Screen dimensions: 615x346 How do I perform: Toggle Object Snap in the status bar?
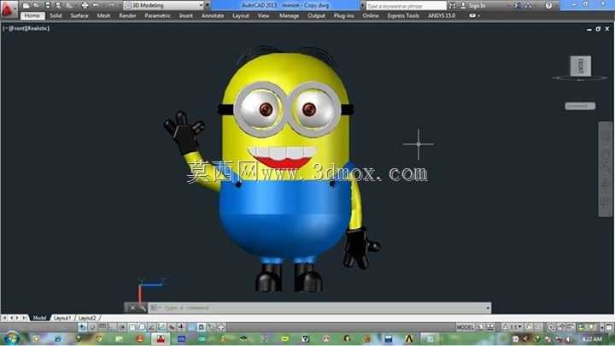[132, 326]
